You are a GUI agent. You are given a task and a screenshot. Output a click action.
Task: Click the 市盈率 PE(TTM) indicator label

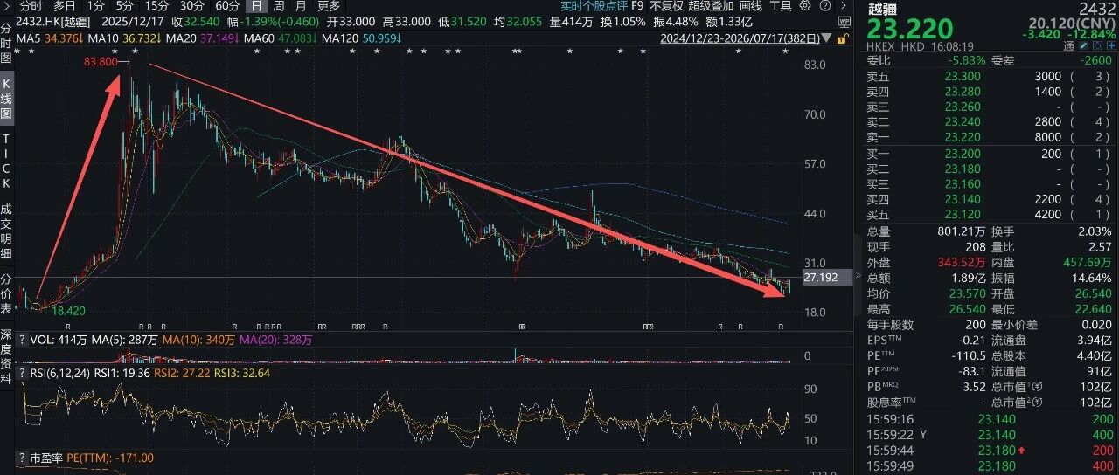pyautogui.click(x=92, y=458)
